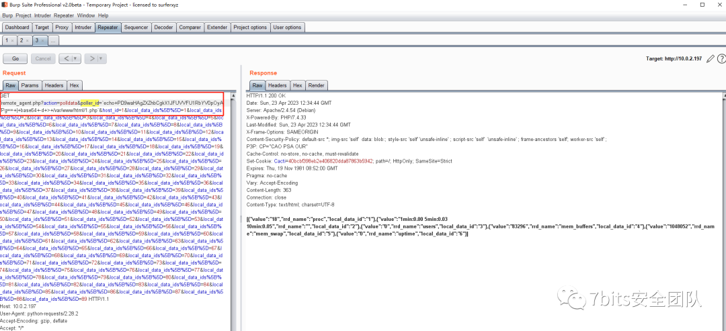Select the Response Raw tab
The width and height of the screenshot is (726, 331).
tap(257, 85)
